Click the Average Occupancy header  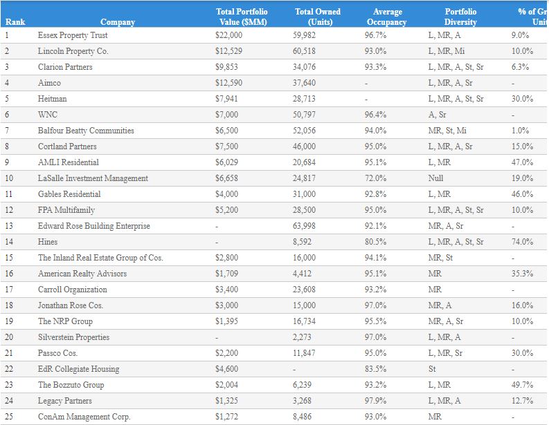387,17
